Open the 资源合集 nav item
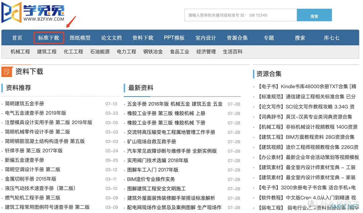This screenshot has width=363, height=213. click(237, 38)
